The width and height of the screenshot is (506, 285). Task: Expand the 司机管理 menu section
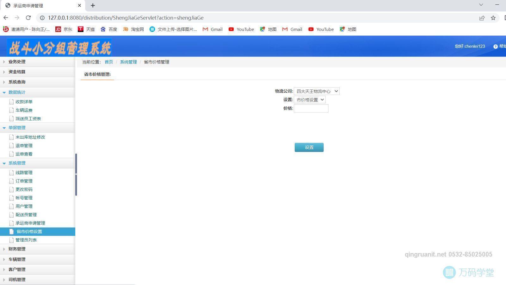pos(37,280)
